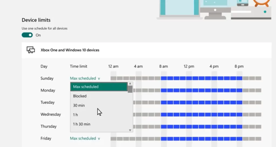Toggle off one schedule for all devices

click(27, 35)
